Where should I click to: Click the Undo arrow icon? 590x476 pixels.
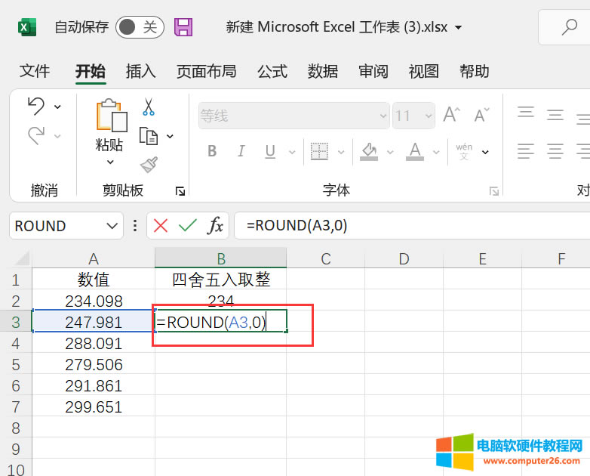coord(35,107)
